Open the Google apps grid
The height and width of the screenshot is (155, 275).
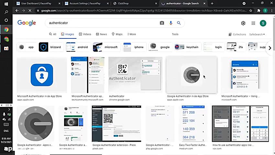[253, 23]
